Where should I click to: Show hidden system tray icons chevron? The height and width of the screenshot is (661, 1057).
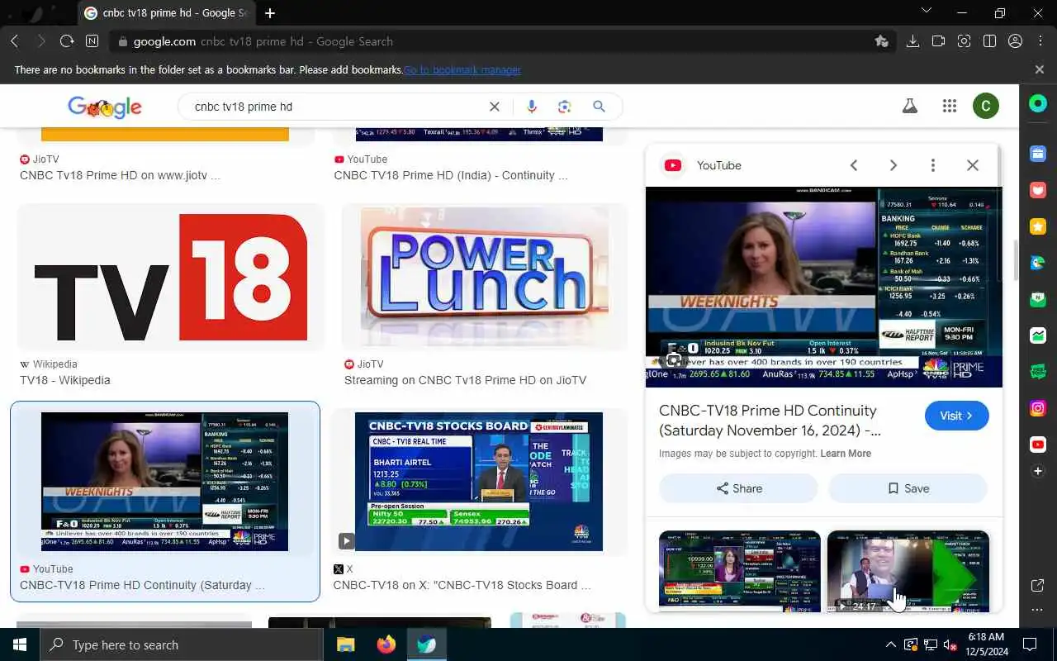[x=890, y=644]
